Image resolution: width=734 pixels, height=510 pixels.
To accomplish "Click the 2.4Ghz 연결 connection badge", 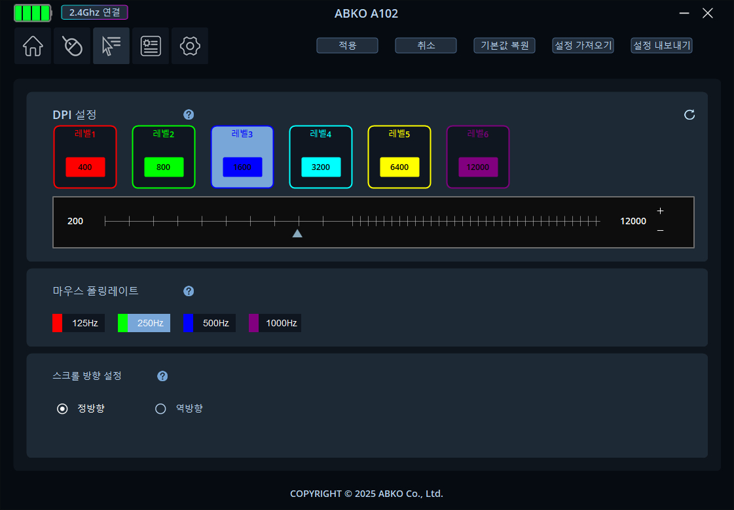I will point(94,12).
